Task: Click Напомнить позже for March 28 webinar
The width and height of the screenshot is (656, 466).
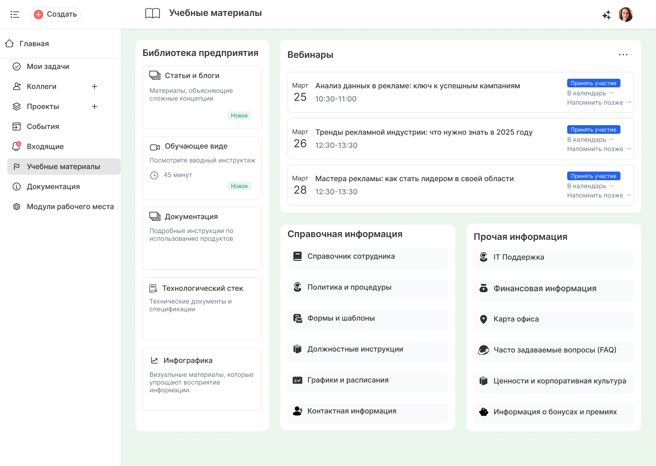Action: (x=599, y=195)
